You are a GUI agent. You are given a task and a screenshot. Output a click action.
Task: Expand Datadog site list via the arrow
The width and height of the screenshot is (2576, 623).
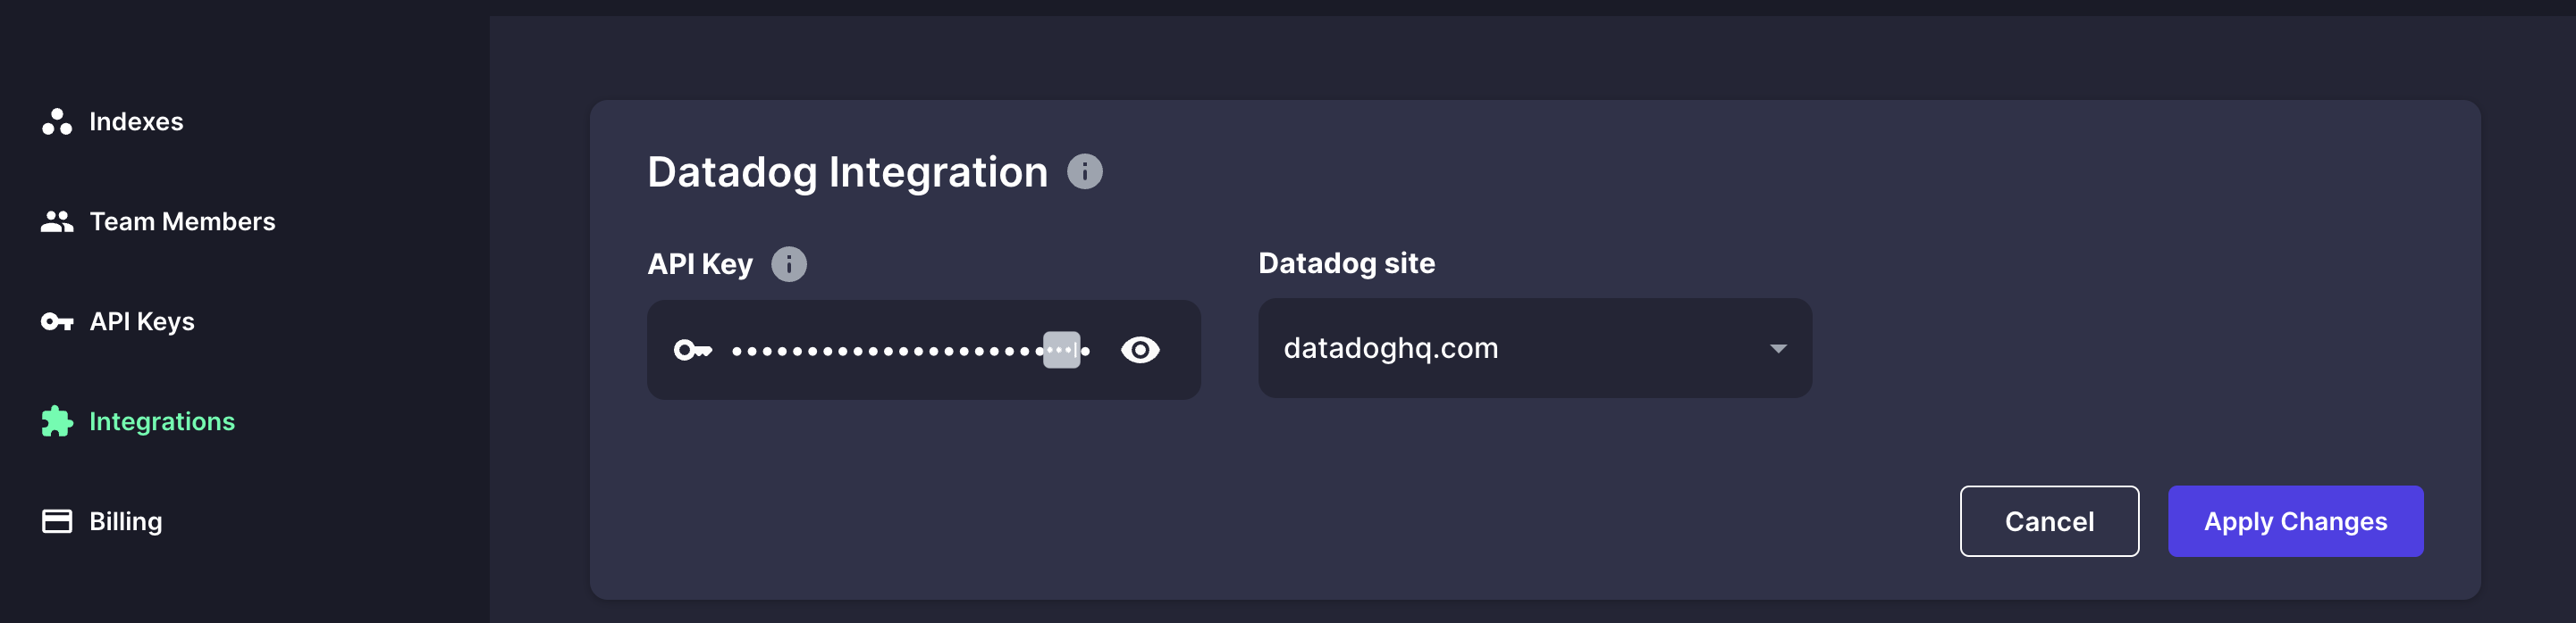(1777, 348)
